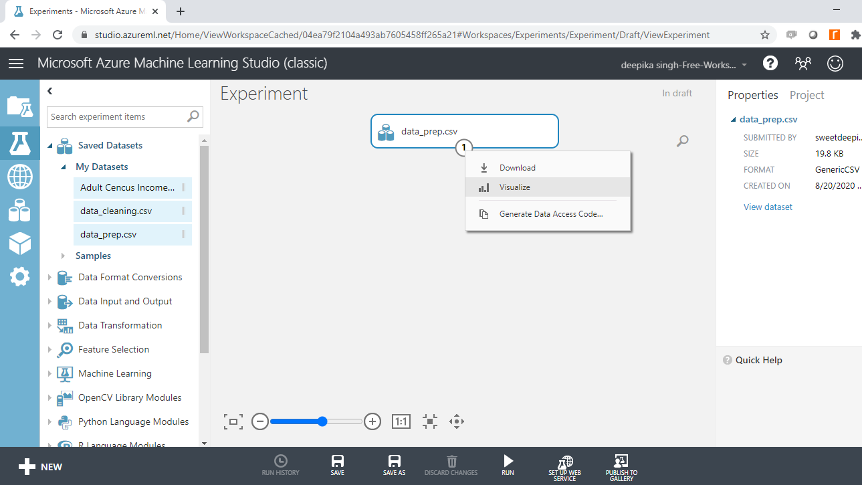Expand Data Input and Output category
This screenshot has width=862, height=485.
tap(49, 302)
